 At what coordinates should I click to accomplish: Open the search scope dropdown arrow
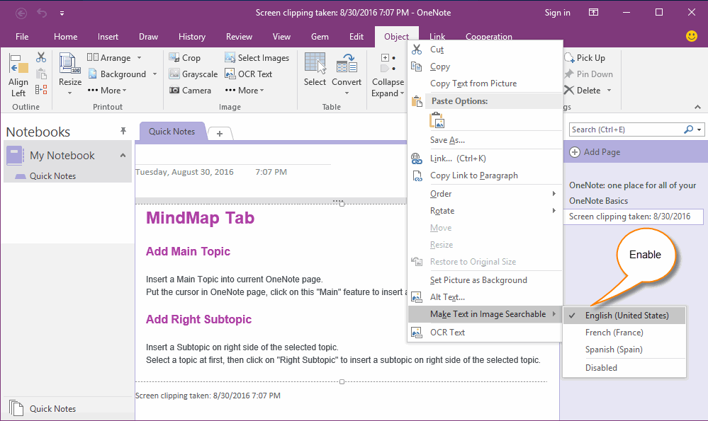coord(699,129)
